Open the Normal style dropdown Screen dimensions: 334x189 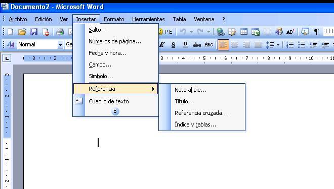pos(60,45)
